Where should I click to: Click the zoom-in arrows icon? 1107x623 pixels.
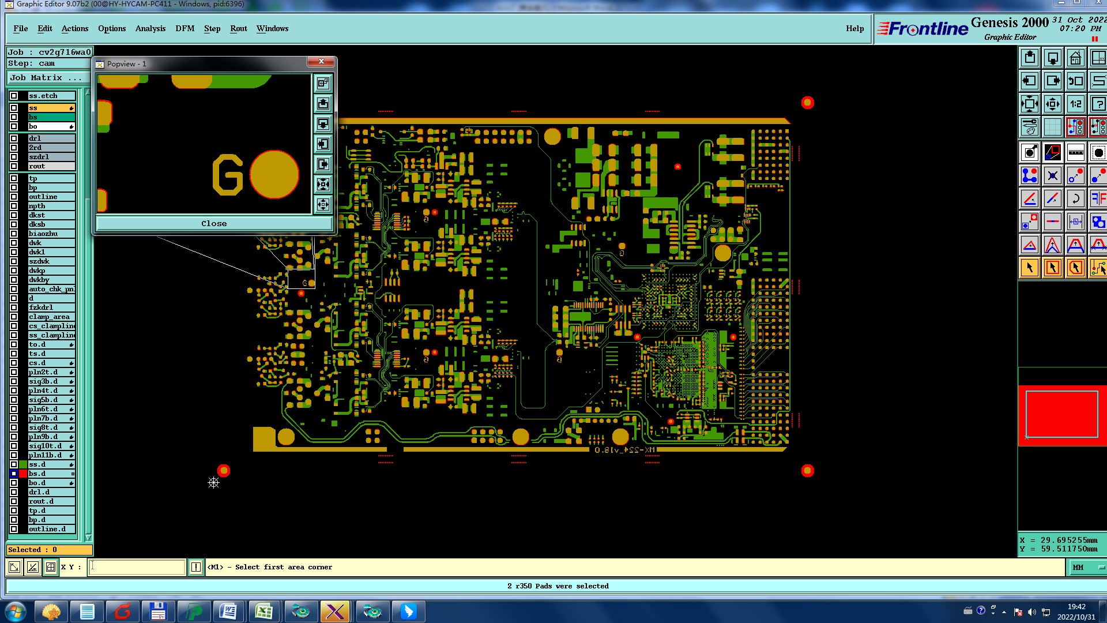click(1030, 104)
